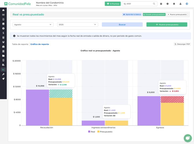Toggle the Presupuesto series in legend

105,132
